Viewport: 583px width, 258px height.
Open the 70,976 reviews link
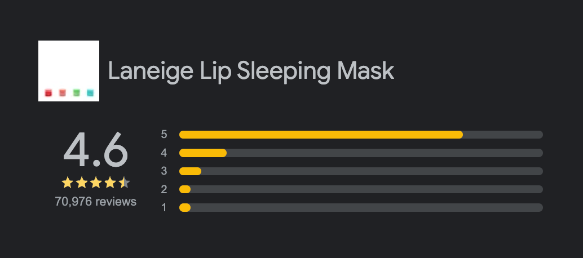coord(96,201)
